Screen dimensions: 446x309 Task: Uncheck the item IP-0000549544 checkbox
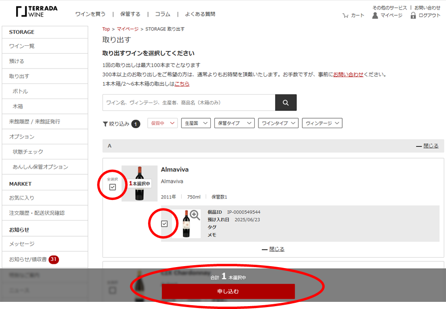point(164,224)
